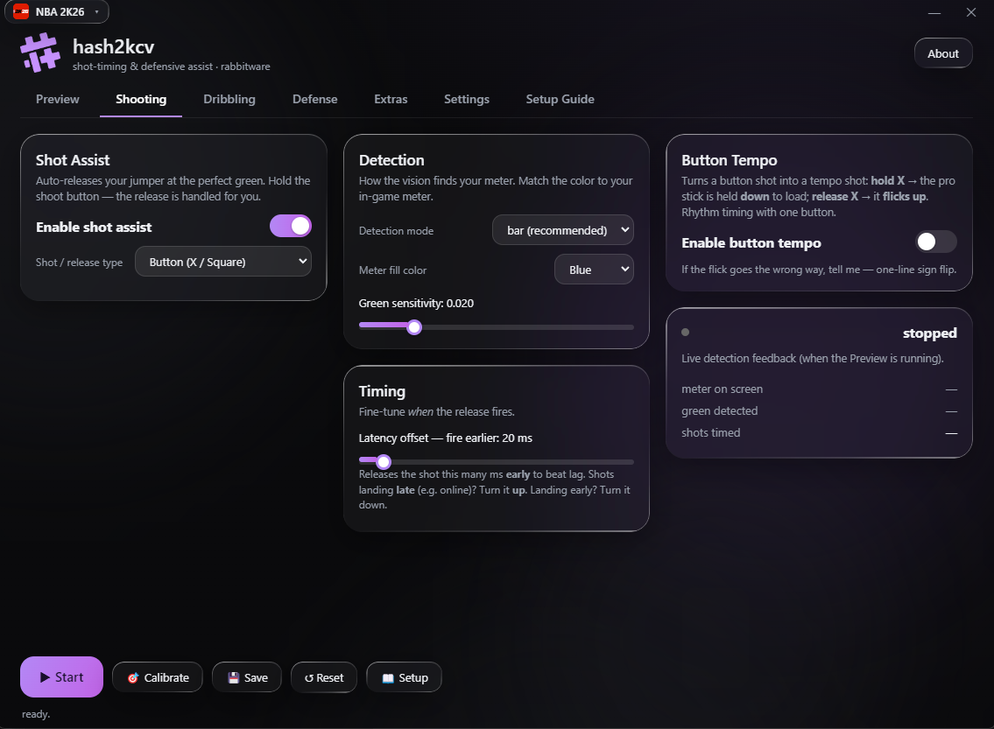
Task: Click the 'Button Tempo' card heading
Action: pyautogui.click(x=729, y=160)
